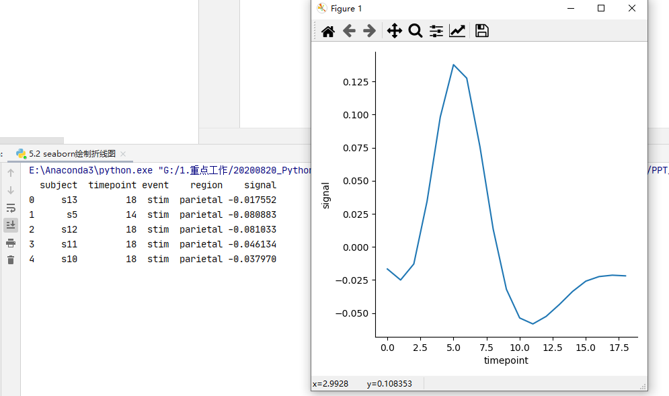Click the Anaconda3 python.exe command line
The width and height of the screenshot is (669, 396).
coord(170,170)
